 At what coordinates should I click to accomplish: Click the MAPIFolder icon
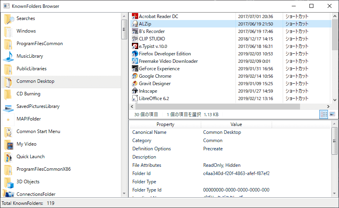tap(8, 119)
